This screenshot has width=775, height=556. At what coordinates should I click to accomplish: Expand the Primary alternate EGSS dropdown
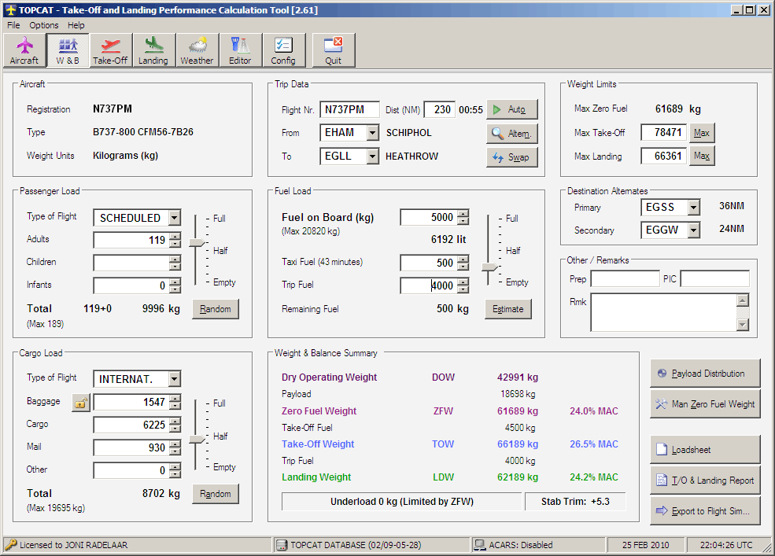coord(693,208)
